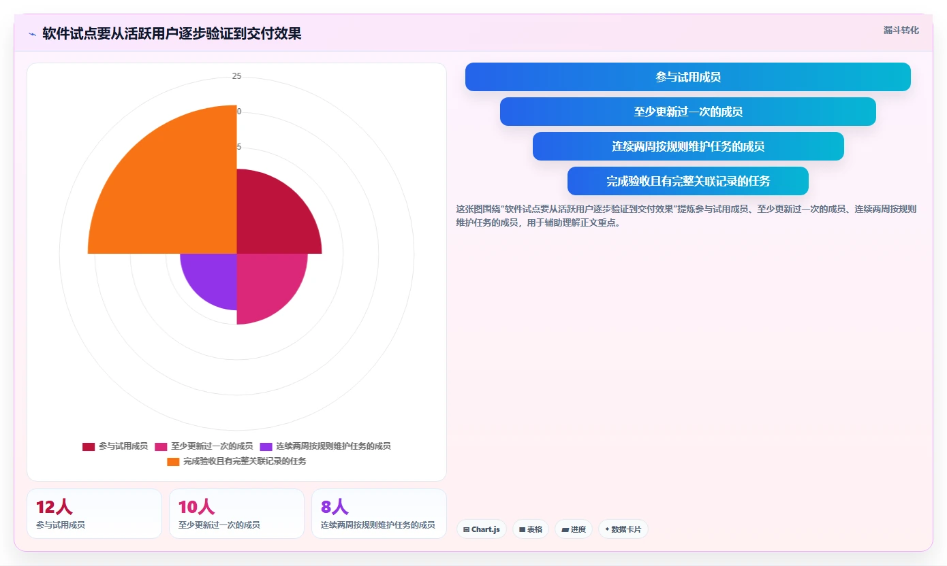Toggle the 连续两周按规则维护任务的成员 legend entry
Viewport: 947px width, 566px height.
tap(325, 446)
